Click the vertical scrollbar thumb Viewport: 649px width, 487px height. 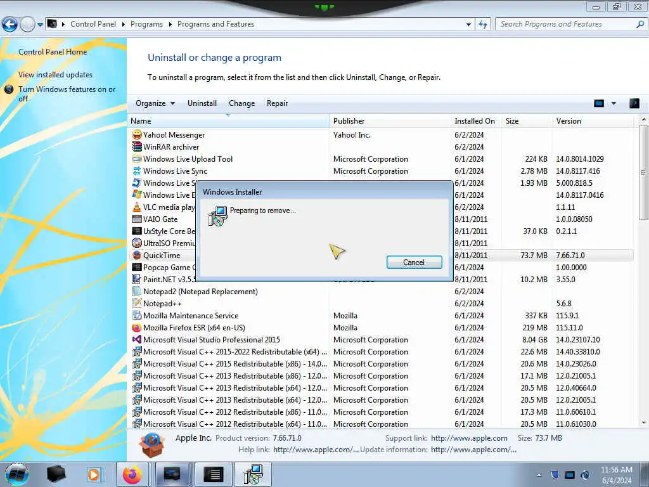pos(644,172)
